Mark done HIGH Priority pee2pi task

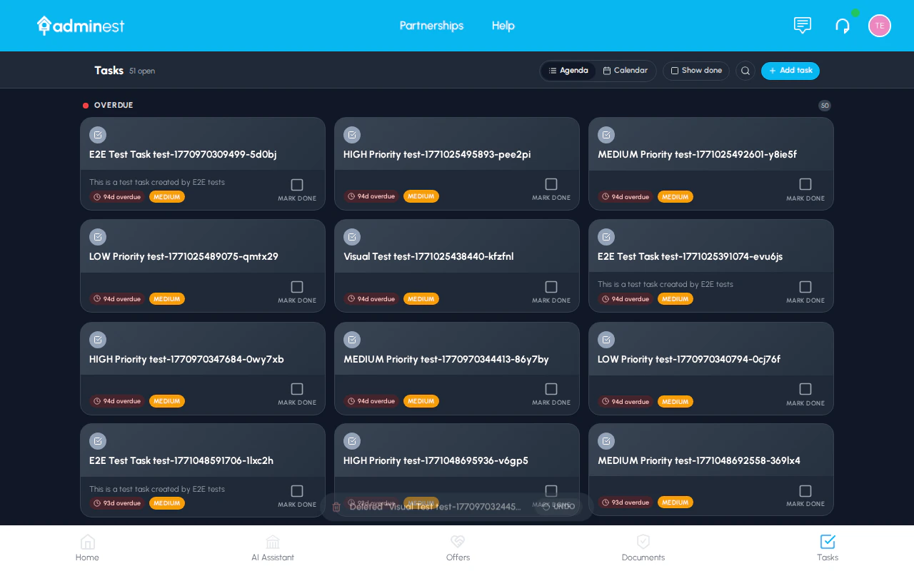[x=551, y=184]
